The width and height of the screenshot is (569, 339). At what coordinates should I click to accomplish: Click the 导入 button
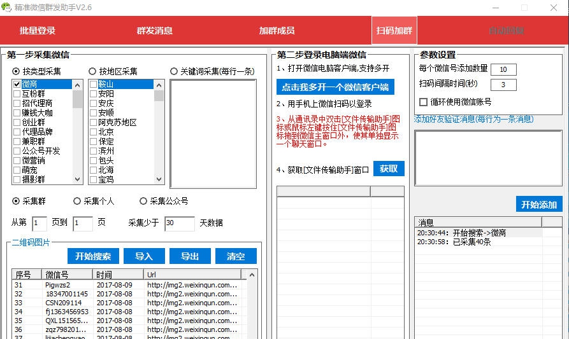point(144,256)
